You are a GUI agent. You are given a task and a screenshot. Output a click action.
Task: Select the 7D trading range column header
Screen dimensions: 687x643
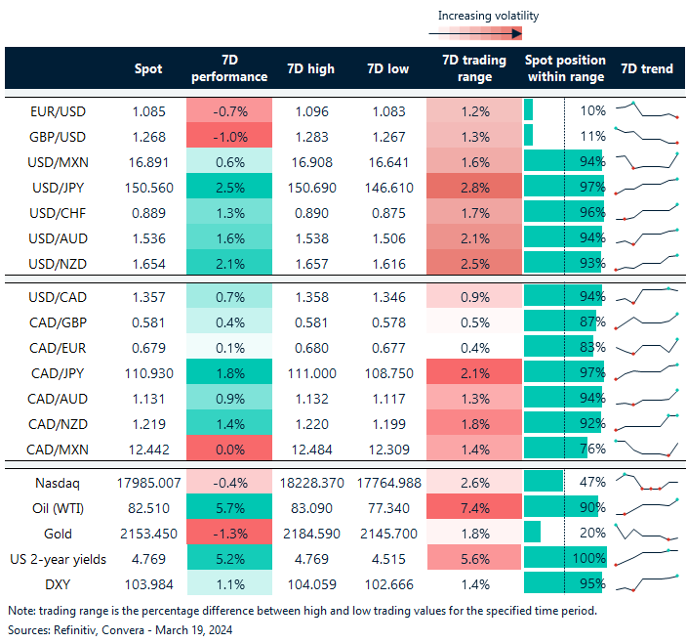(x=473, y=68)
